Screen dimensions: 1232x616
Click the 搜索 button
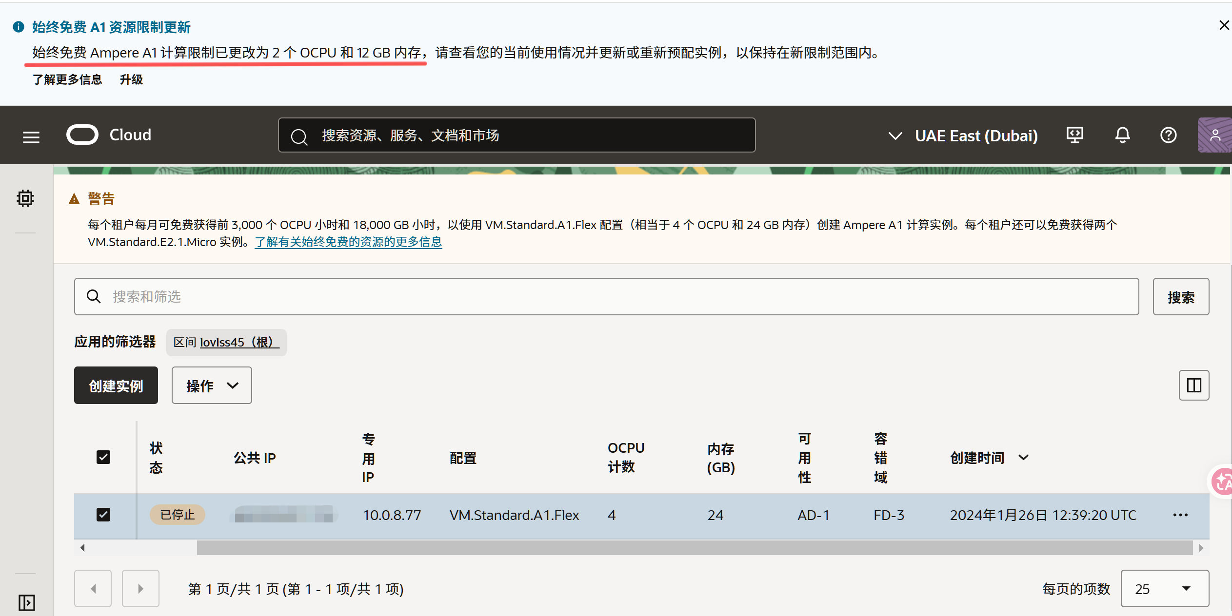point(1181,297)
